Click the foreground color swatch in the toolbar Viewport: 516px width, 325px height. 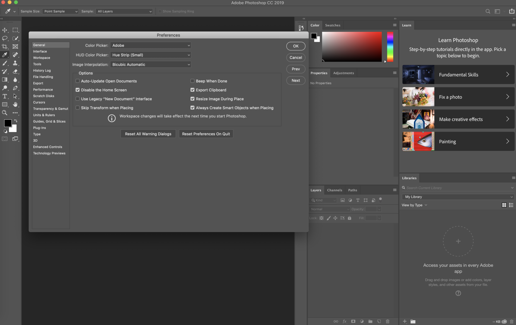point(8,123)
